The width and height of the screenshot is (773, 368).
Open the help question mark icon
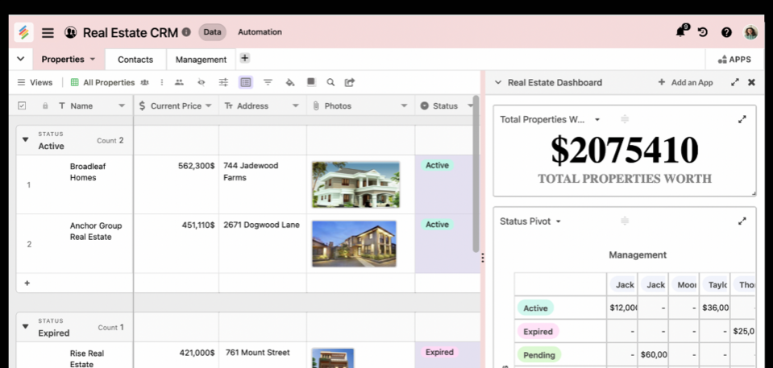(726, 32)
